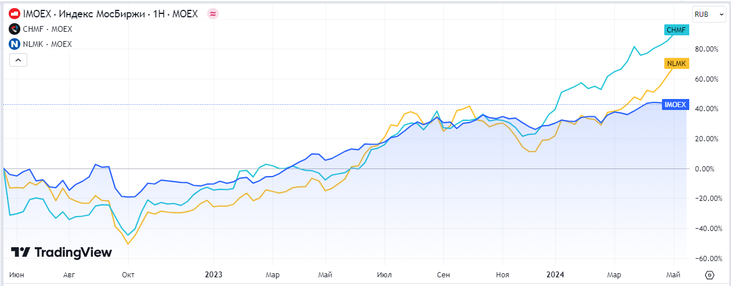
Task: Click the 0.00% price scale label
Action: pos(706,168)
